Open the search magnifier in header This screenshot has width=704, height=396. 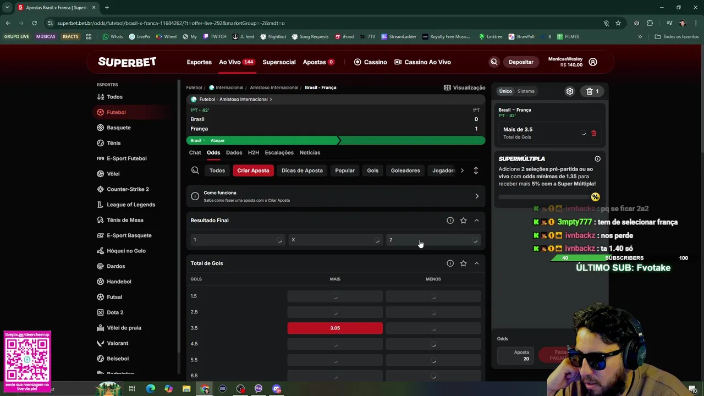tap(494, 62)
